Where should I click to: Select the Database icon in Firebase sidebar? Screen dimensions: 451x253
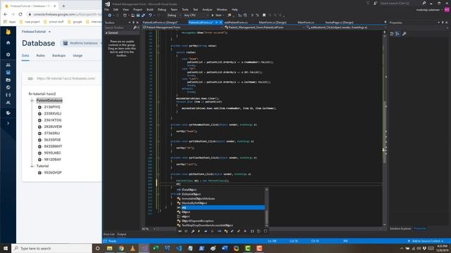[8, 72]
